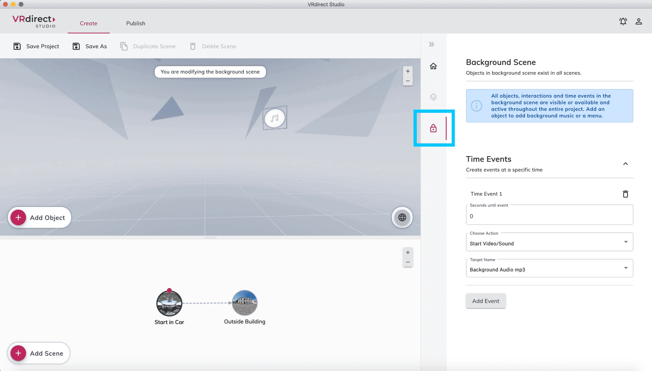This screenshot has height=371, width=652.
Task: Click Save Project label
Action: (43, 46)
